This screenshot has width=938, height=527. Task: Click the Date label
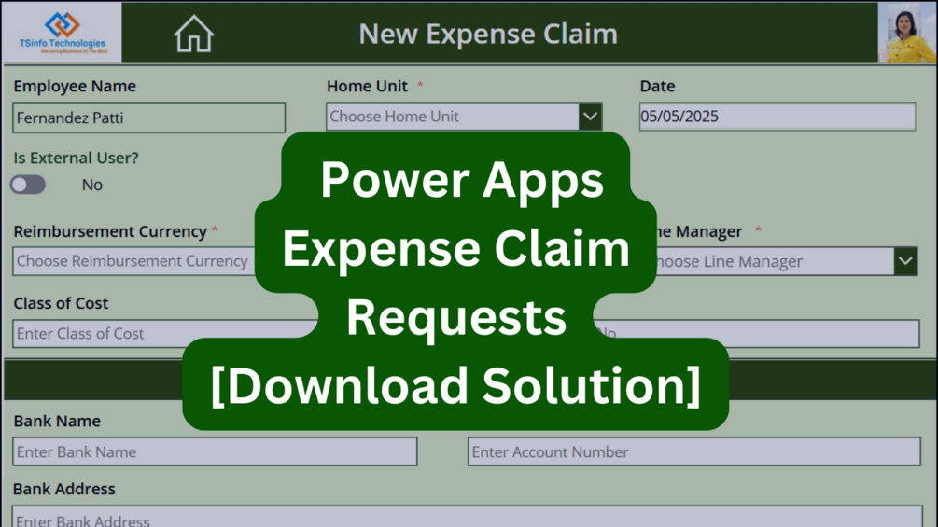657,86
